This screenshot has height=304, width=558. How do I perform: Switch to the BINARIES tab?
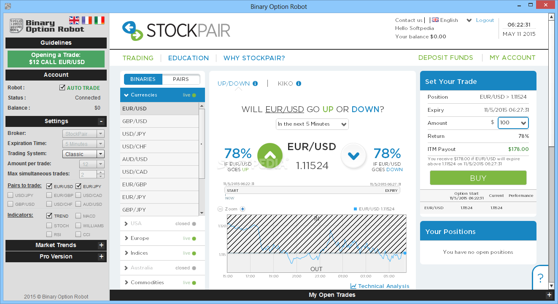click(x=143, y=79)
